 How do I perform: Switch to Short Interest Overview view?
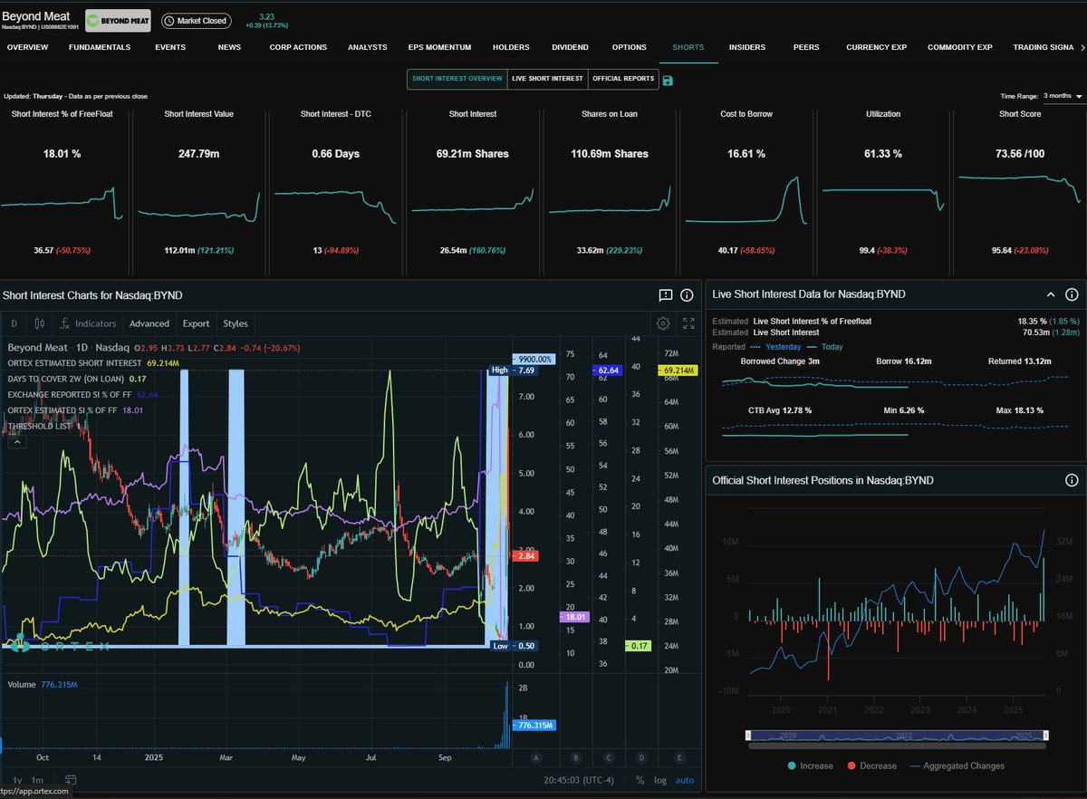coord(457,79)
